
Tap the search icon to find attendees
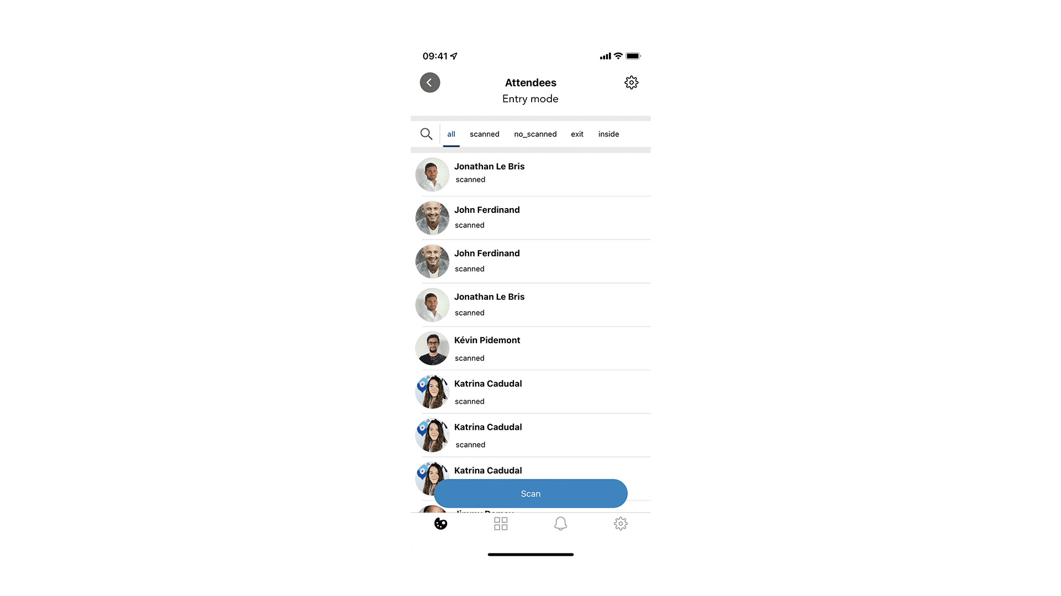[426, 134]
